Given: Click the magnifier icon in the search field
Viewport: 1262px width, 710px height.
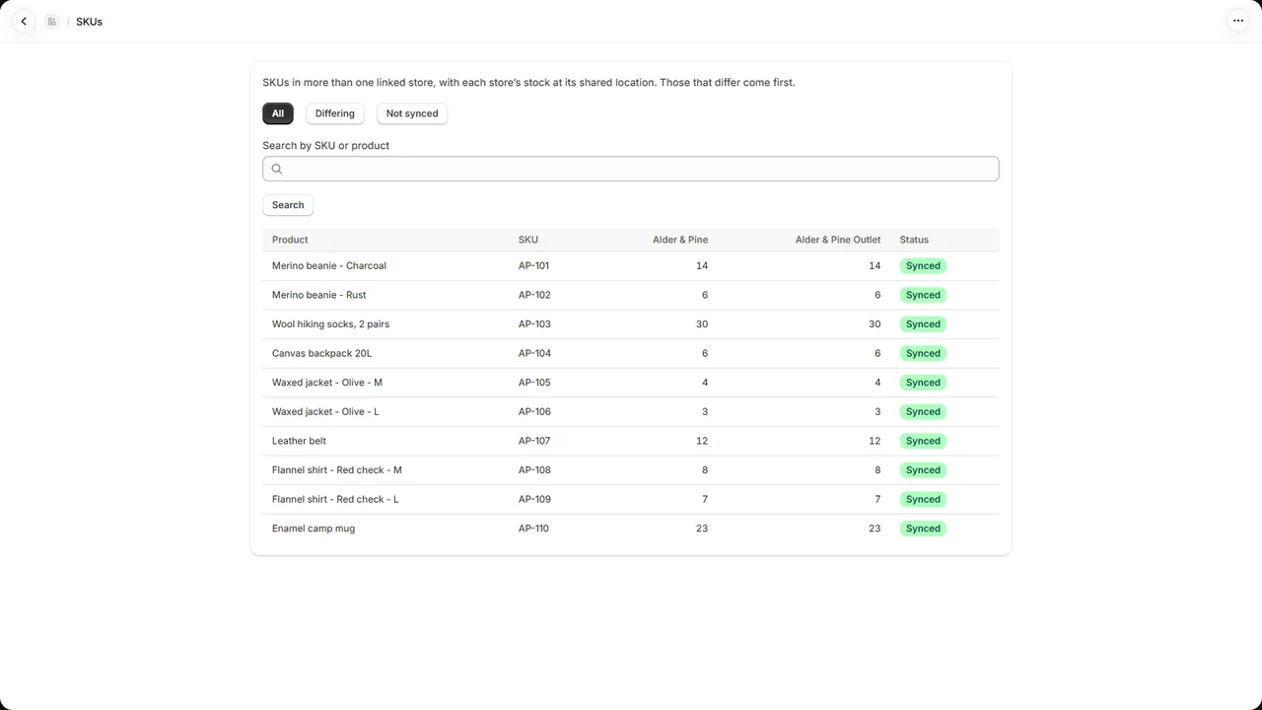Looking at the screenshot, I should pos(277,169).
